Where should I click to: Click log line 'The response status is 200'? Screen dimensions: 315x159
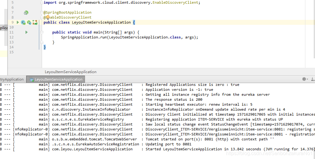pyautogui.click(x=174, y=99)
